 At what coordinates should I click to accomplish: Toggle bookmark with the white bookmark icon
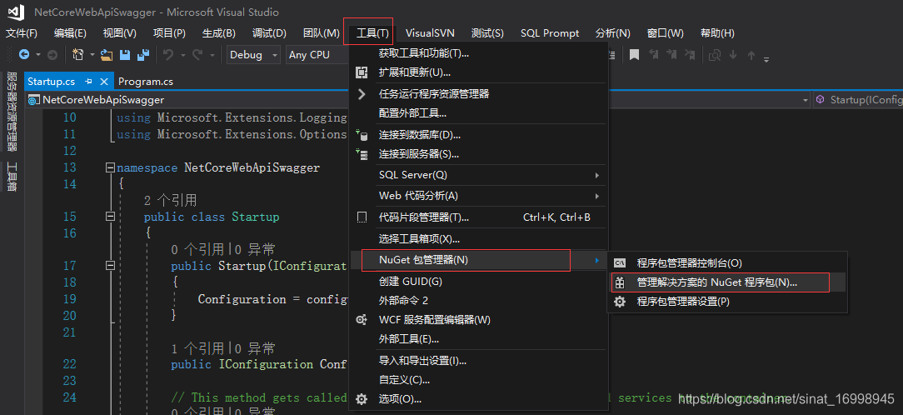click(x=634, y=55)
